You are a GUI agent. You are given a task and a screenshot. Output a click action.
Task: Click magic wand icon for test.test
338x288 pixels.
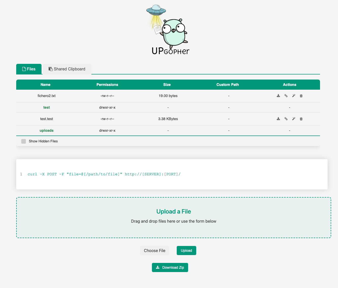(293, 119)
